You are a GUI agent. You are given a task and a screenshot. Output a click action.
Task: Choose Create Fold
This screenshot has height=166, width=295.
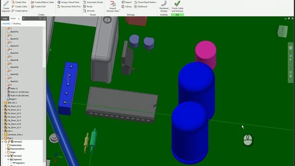38,6
